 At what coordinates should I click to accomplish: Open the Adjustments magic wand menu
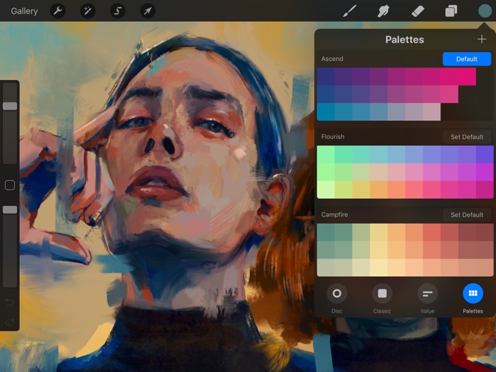(87, 11)
